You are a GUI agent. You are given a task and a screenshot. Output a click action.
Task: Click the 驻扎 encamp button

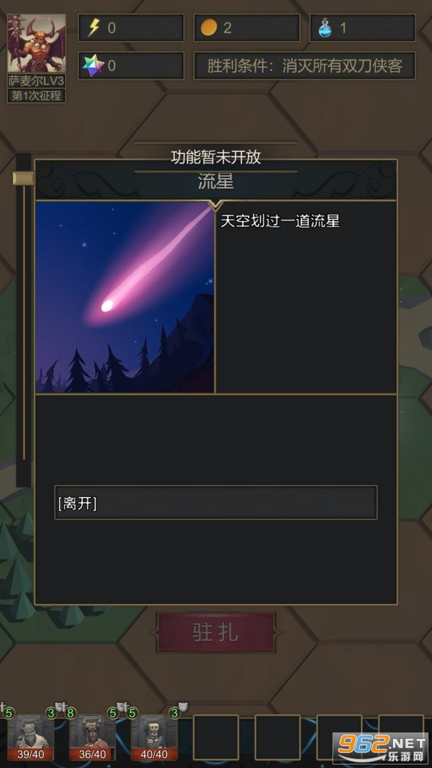216,632
